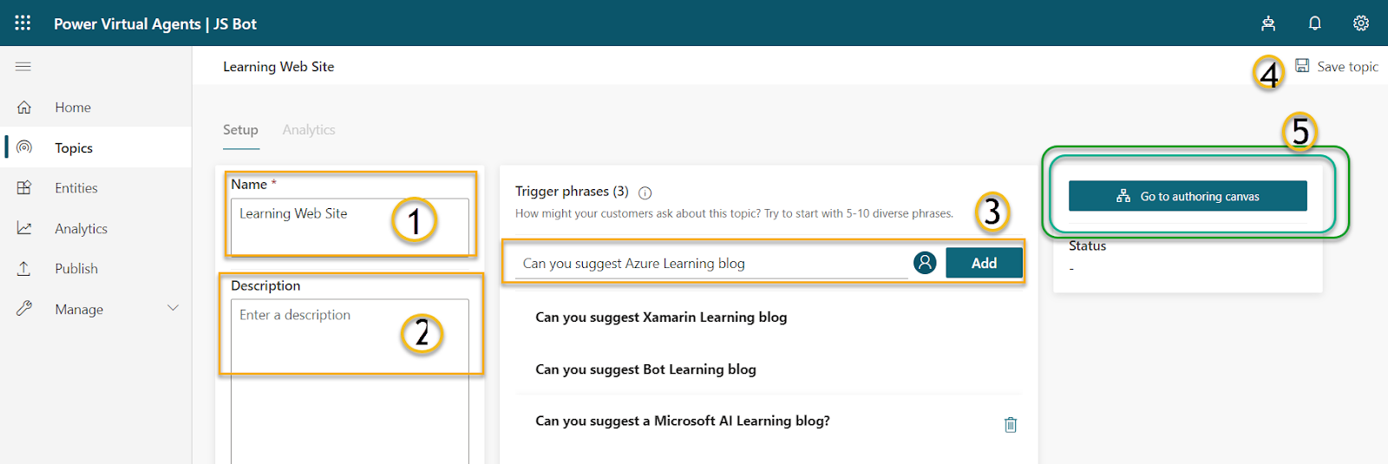Click the trigger phrase input field
1388x464 pixels.
[x=713, y=263]
